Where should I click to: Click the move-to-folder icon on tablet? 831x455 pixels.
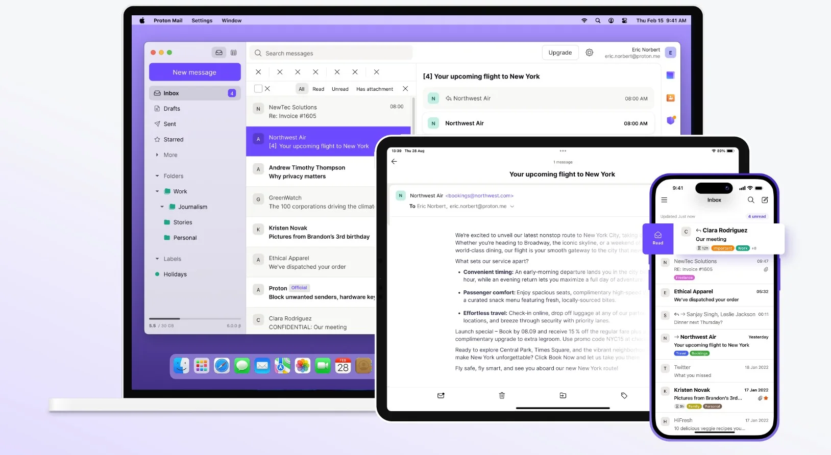click(563, 395)
